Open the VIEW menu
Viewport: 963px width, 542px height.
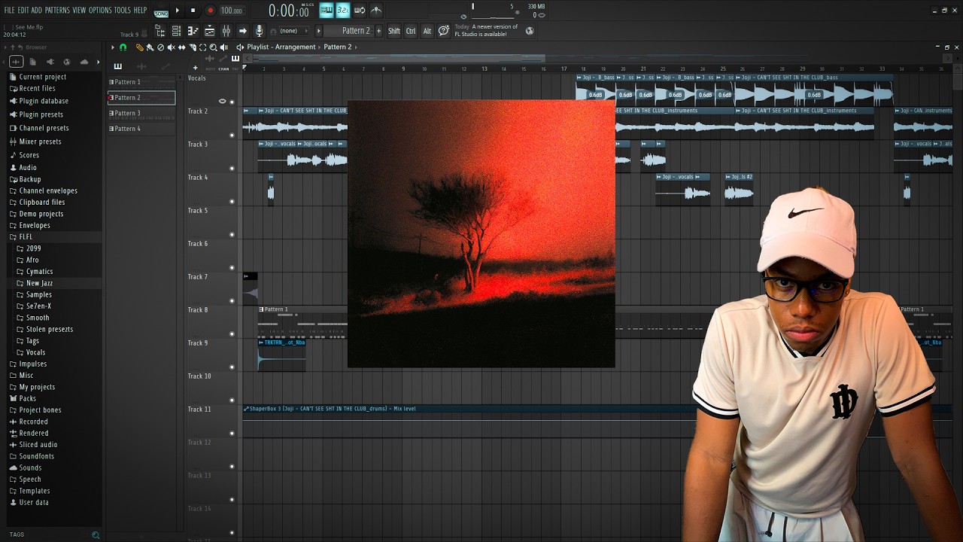pos(79,10)
